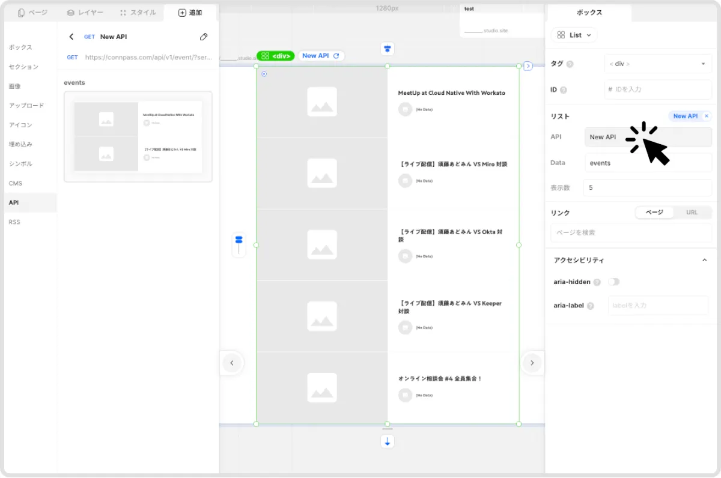The width and height of the screenshot is (721, 478).
Task: Open the ページ tab
Action: [x=32, y=13]
